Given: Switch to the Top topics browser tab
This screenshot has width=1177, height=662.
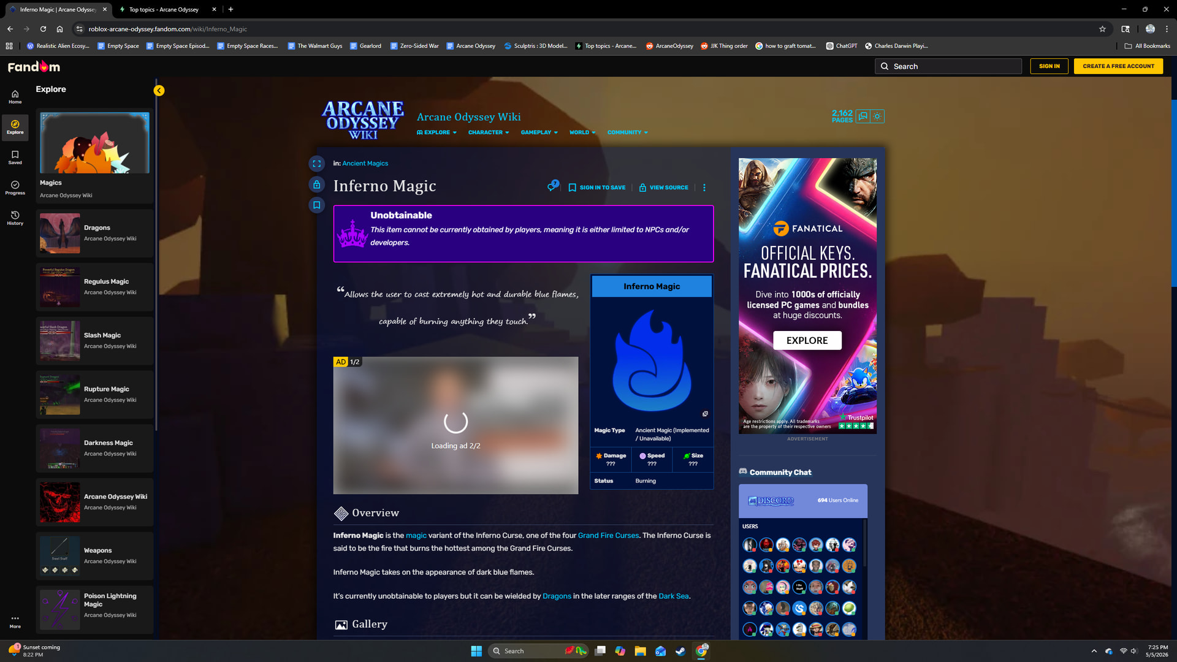Looking at the screenshot, I should coord(164,9).
